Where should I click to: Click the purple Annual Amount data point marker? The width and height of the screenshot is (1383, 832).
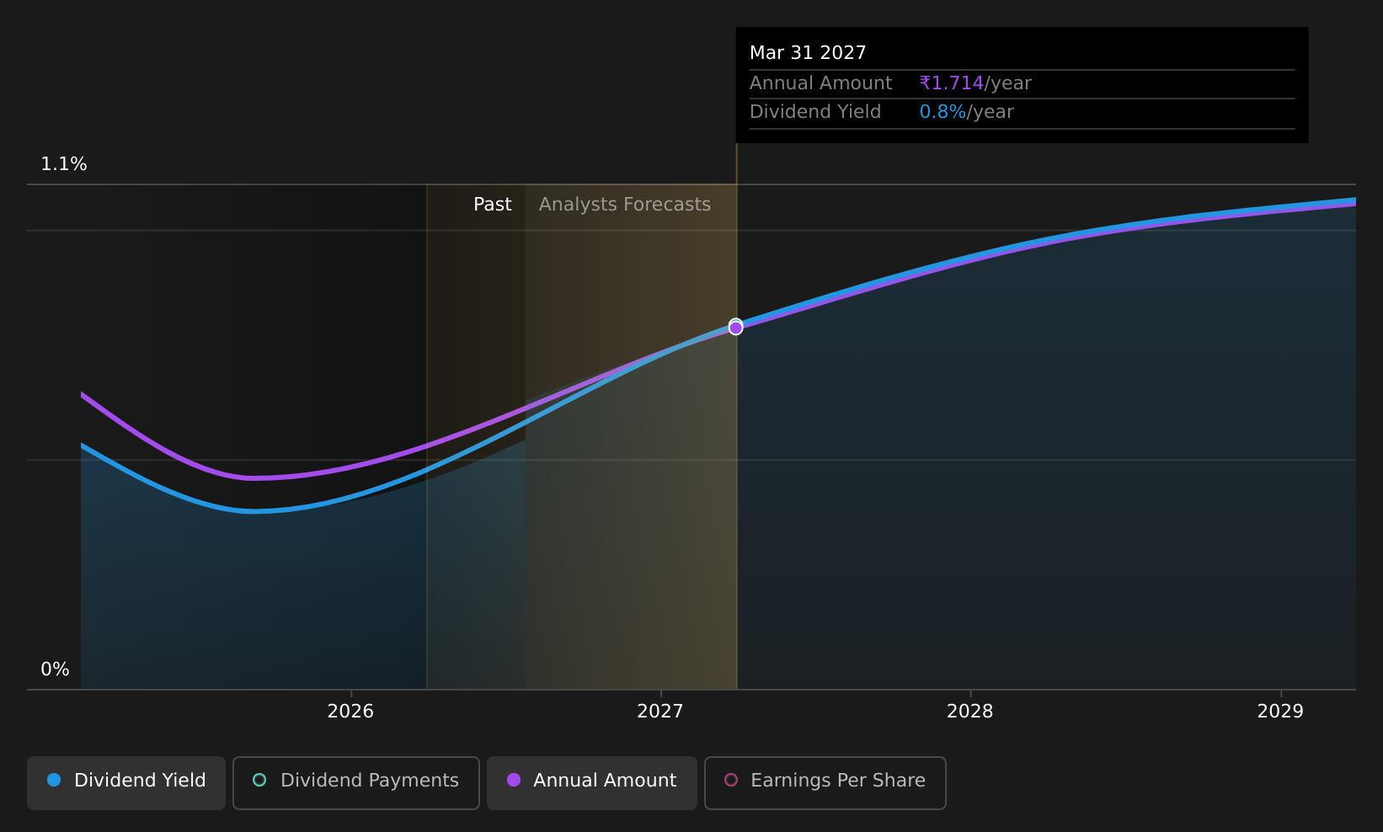[736, 328]
